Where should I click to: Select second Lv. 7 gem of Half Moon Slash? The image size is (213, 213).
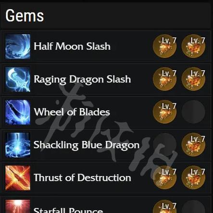pyautogui.click(x=193, y=47)
